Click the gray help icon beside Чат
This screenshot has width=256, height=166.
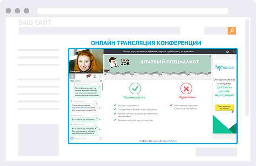coord(80,81)
